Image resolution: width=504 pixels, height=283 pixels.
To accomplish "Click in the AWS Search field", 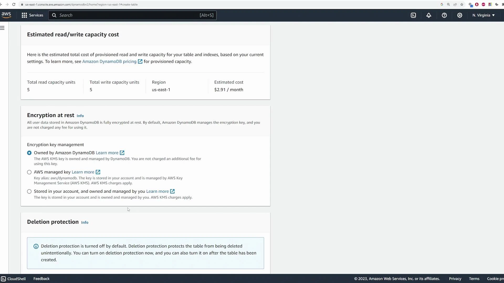I will (x=129, y=15).
